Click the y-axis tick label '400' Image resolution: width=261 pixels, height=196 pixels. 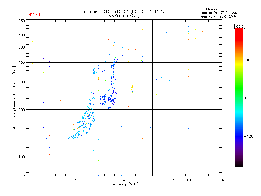(x=22, y=62)
